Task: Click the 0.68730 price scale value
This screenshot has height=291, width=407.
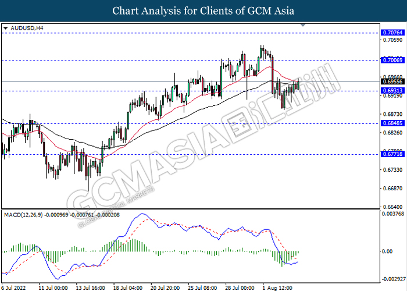Action: pyautogui.click(x=393, y=114)
